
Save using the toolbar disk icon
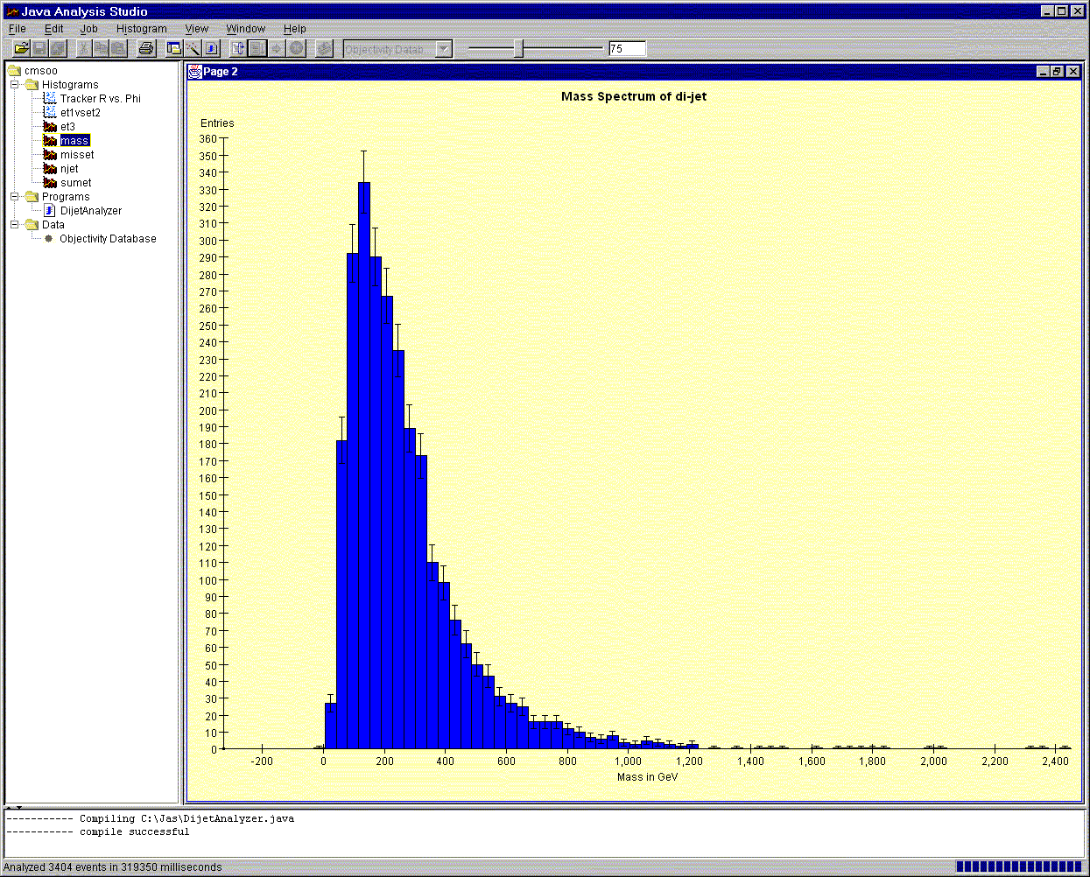coord(39,48)
